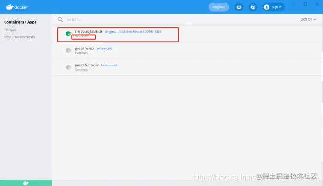The image size is (323, 186).
Task: Minimize the Docker Desktop window
Action: [293, 4]
